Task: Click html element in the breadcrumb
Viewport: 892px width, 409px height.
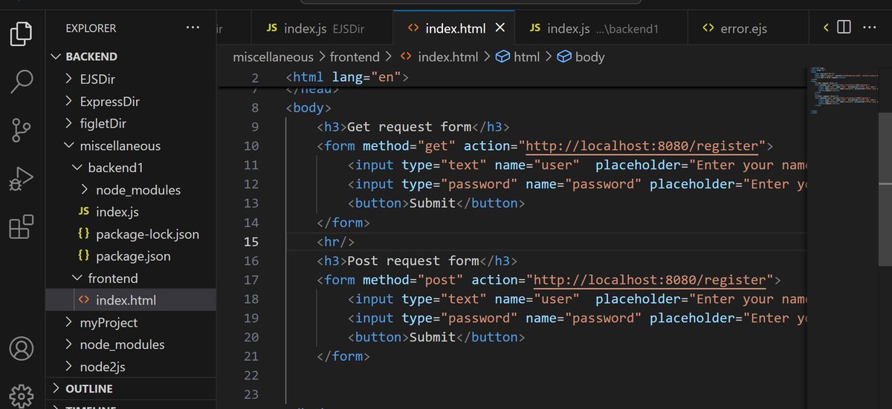Action: click(x=526, y=56)
